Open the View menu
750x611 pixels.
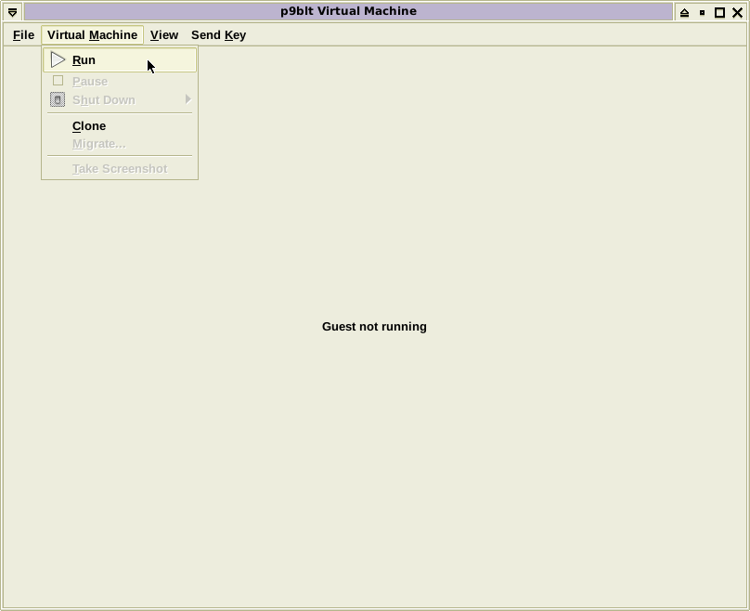(164, 35)
